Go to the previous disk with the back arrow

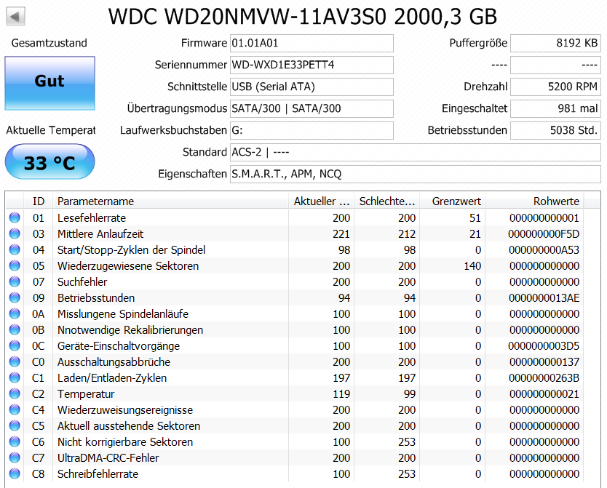pyautogui.click(x=15, y=17)
